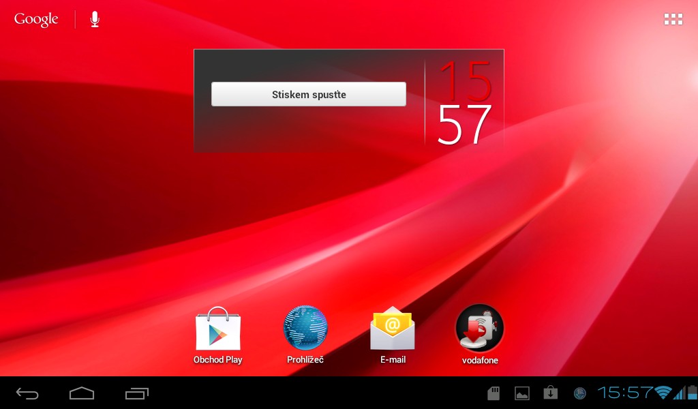Tap the battery status icon
The height and width of the screenshot is (409, 698).
click(x=693, y=393)
